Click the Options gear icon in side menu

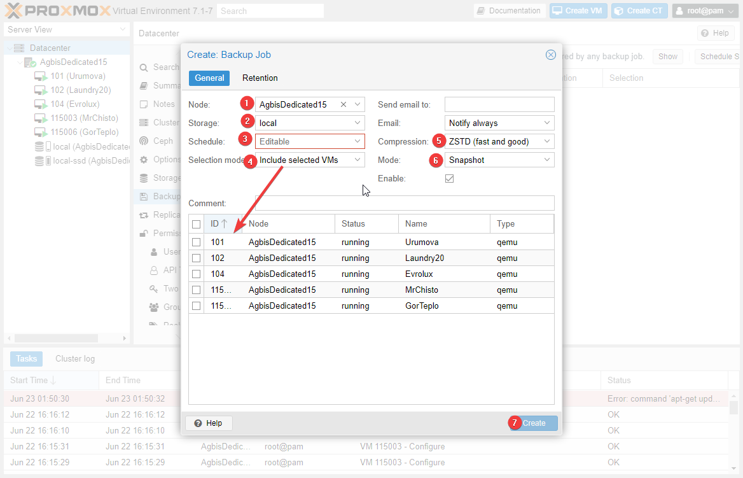coord(144,160)
